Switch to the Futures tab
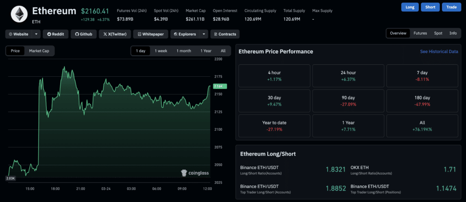Viewport: 466px width, 202px height. click(420, 33)
